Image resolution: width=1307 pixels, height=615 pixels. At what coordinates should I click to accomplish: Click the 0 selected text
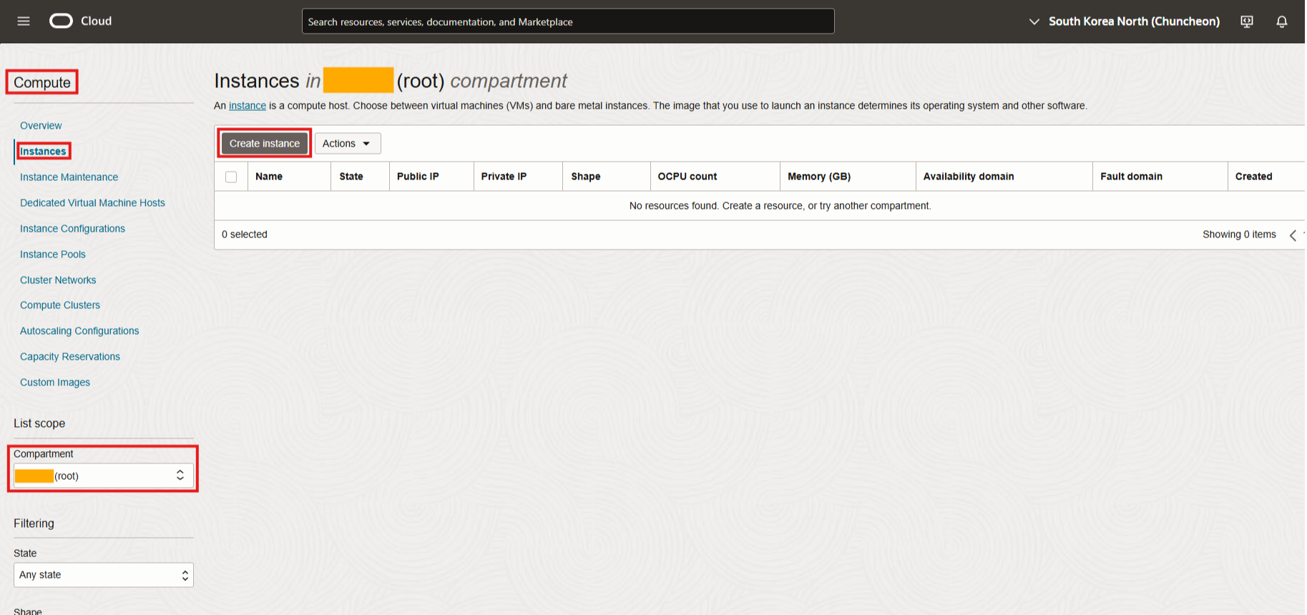(x=245, y=235)
